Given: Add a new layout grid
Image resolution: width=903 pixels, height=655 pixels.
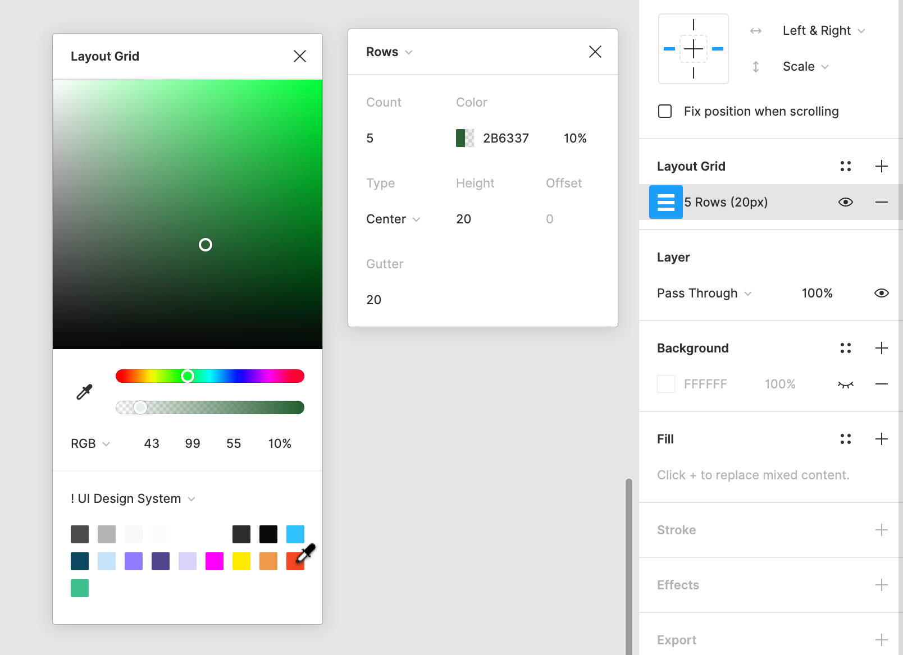Looking at the screenshot, I should (882, 166).
